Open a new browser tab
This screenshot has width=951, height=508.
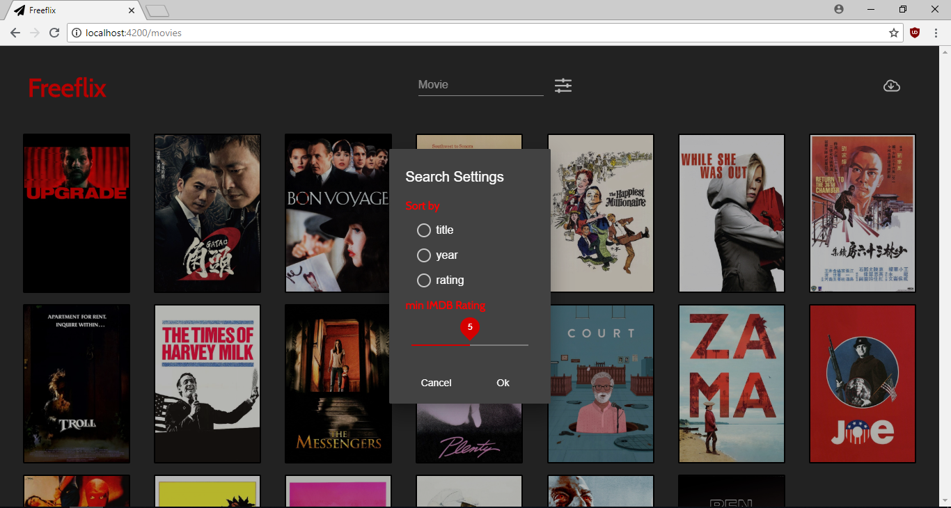[x=158, y=10]
